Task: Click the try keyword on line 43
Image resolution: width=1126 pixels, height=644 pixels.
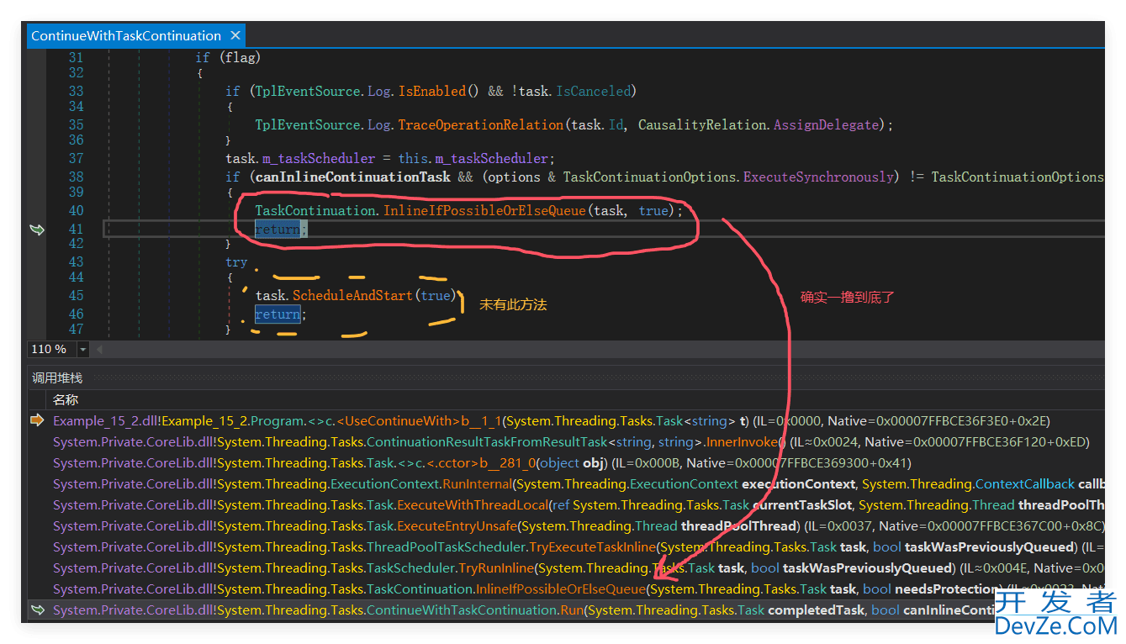Action: coord(236,262)
